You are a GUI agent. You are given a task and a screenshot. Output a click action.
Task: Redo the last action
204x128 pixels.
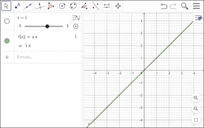173,6
